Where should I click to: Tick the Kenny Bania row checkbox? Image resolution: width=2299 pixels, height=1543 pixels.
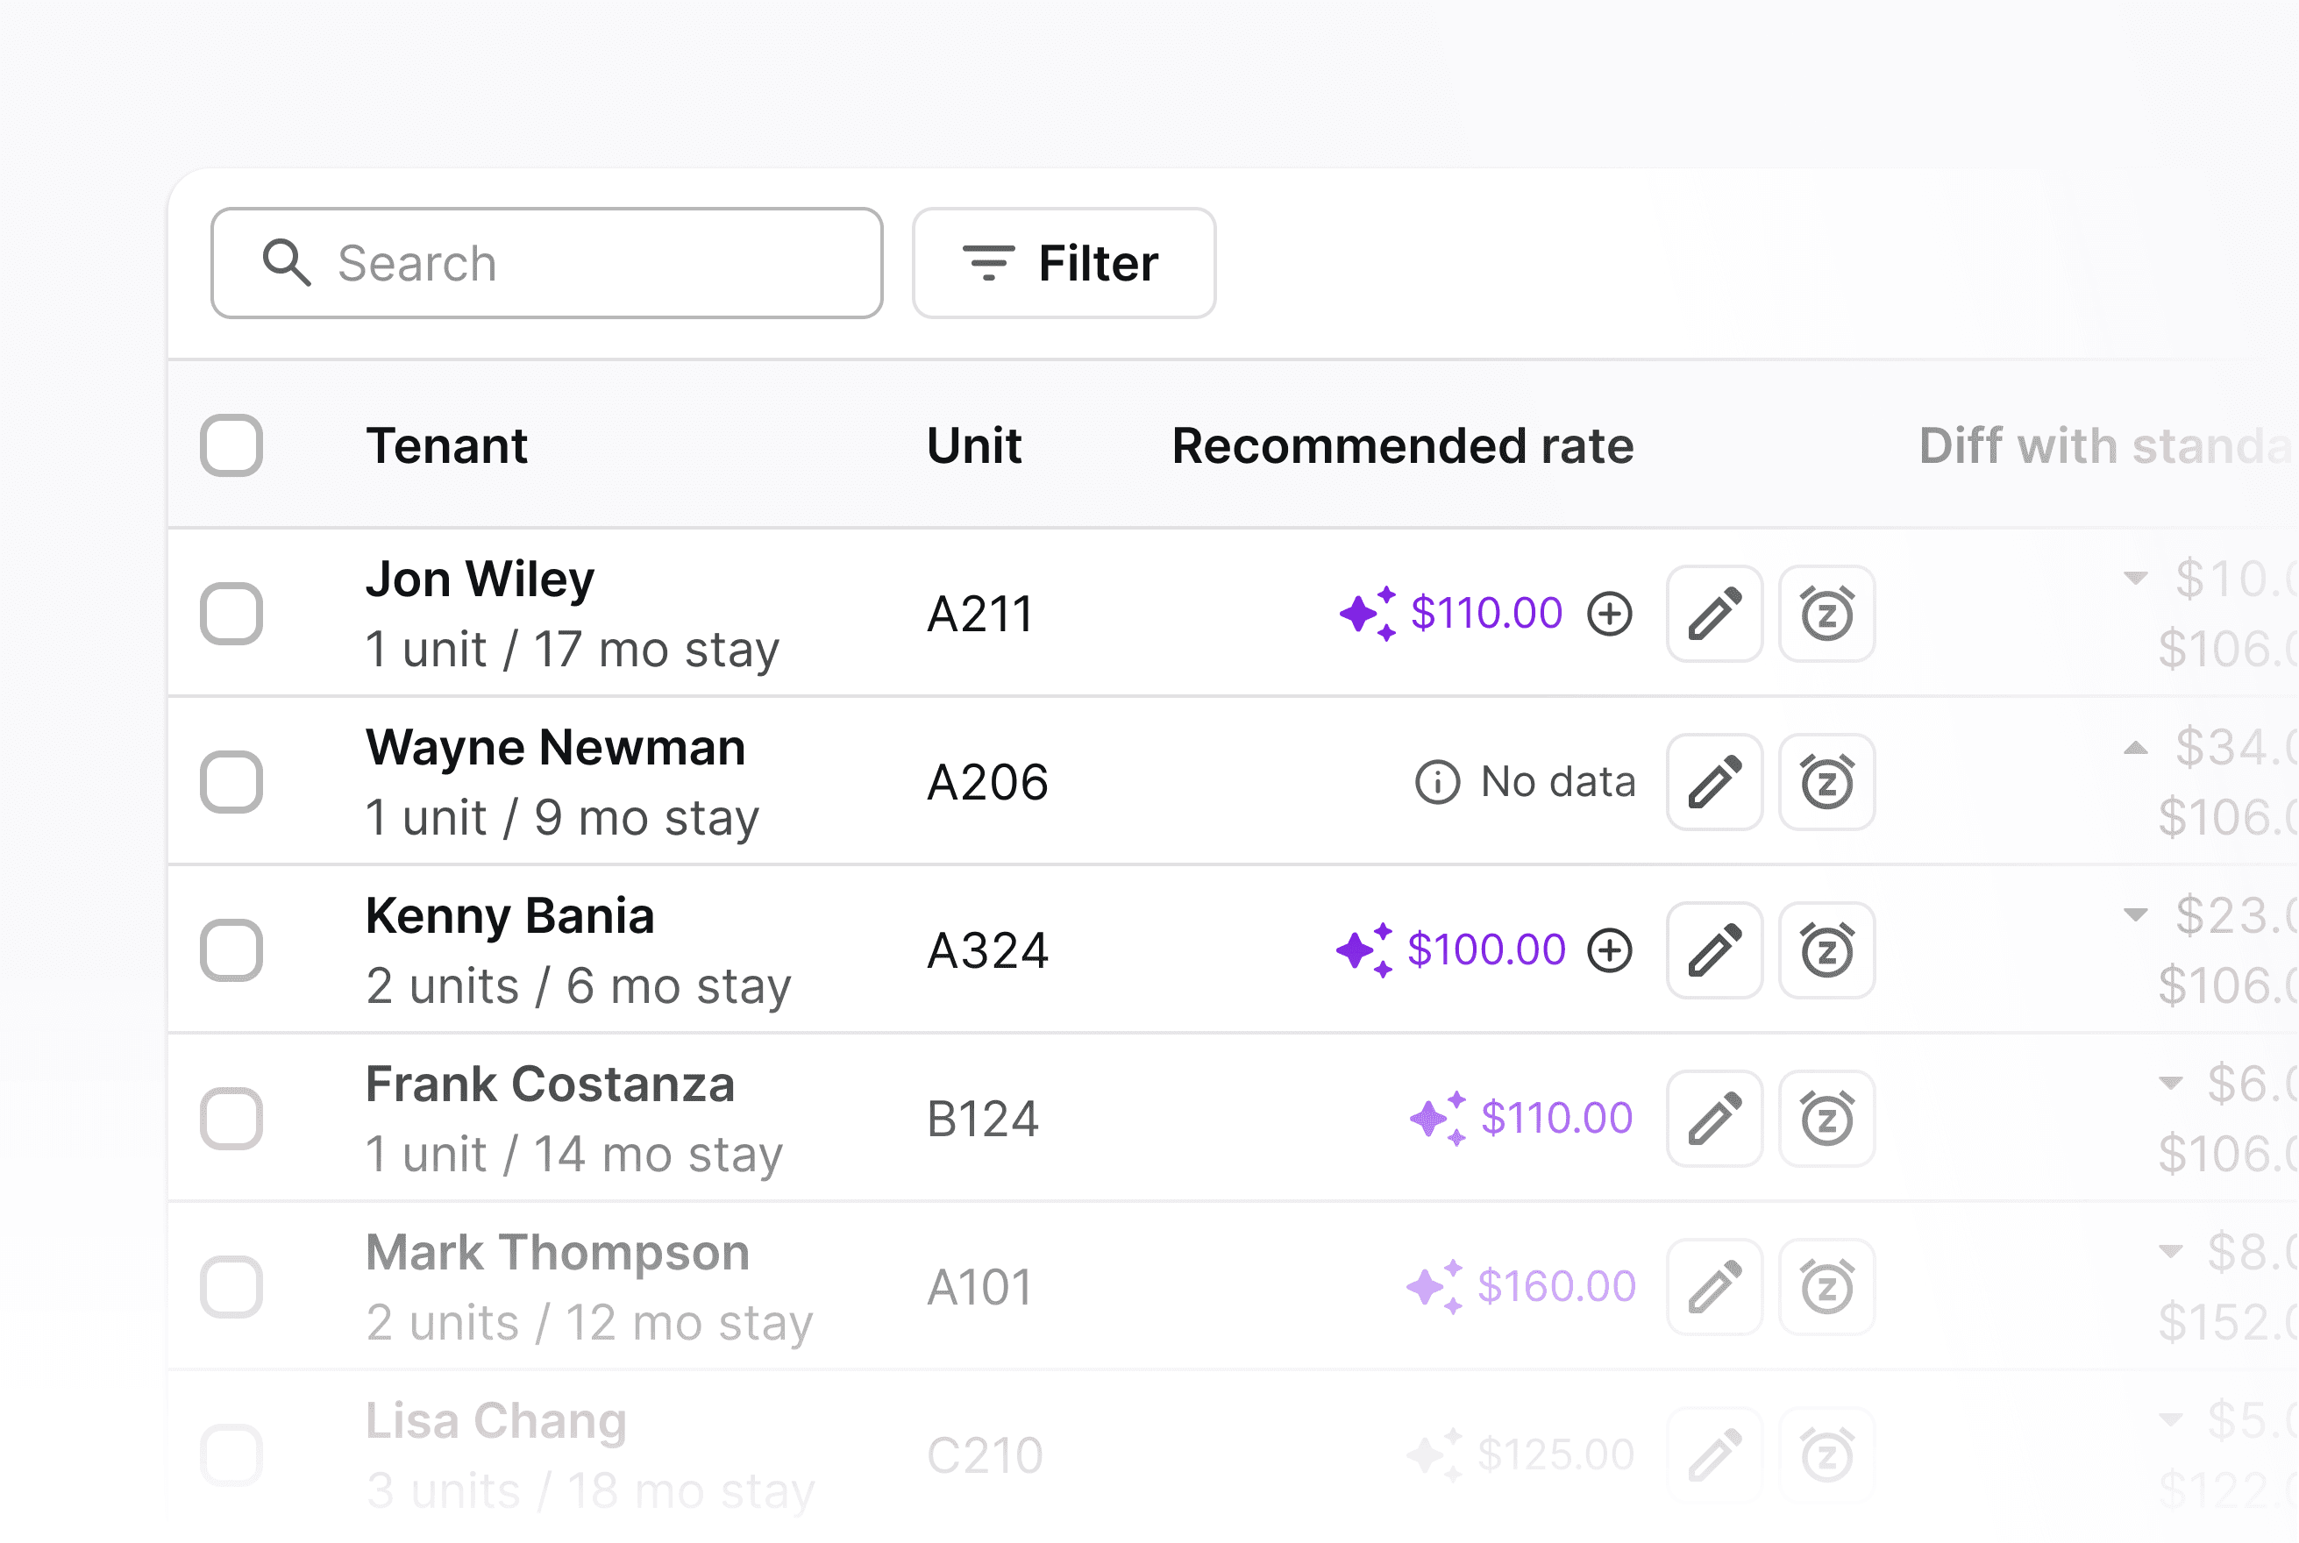(231, 950)
